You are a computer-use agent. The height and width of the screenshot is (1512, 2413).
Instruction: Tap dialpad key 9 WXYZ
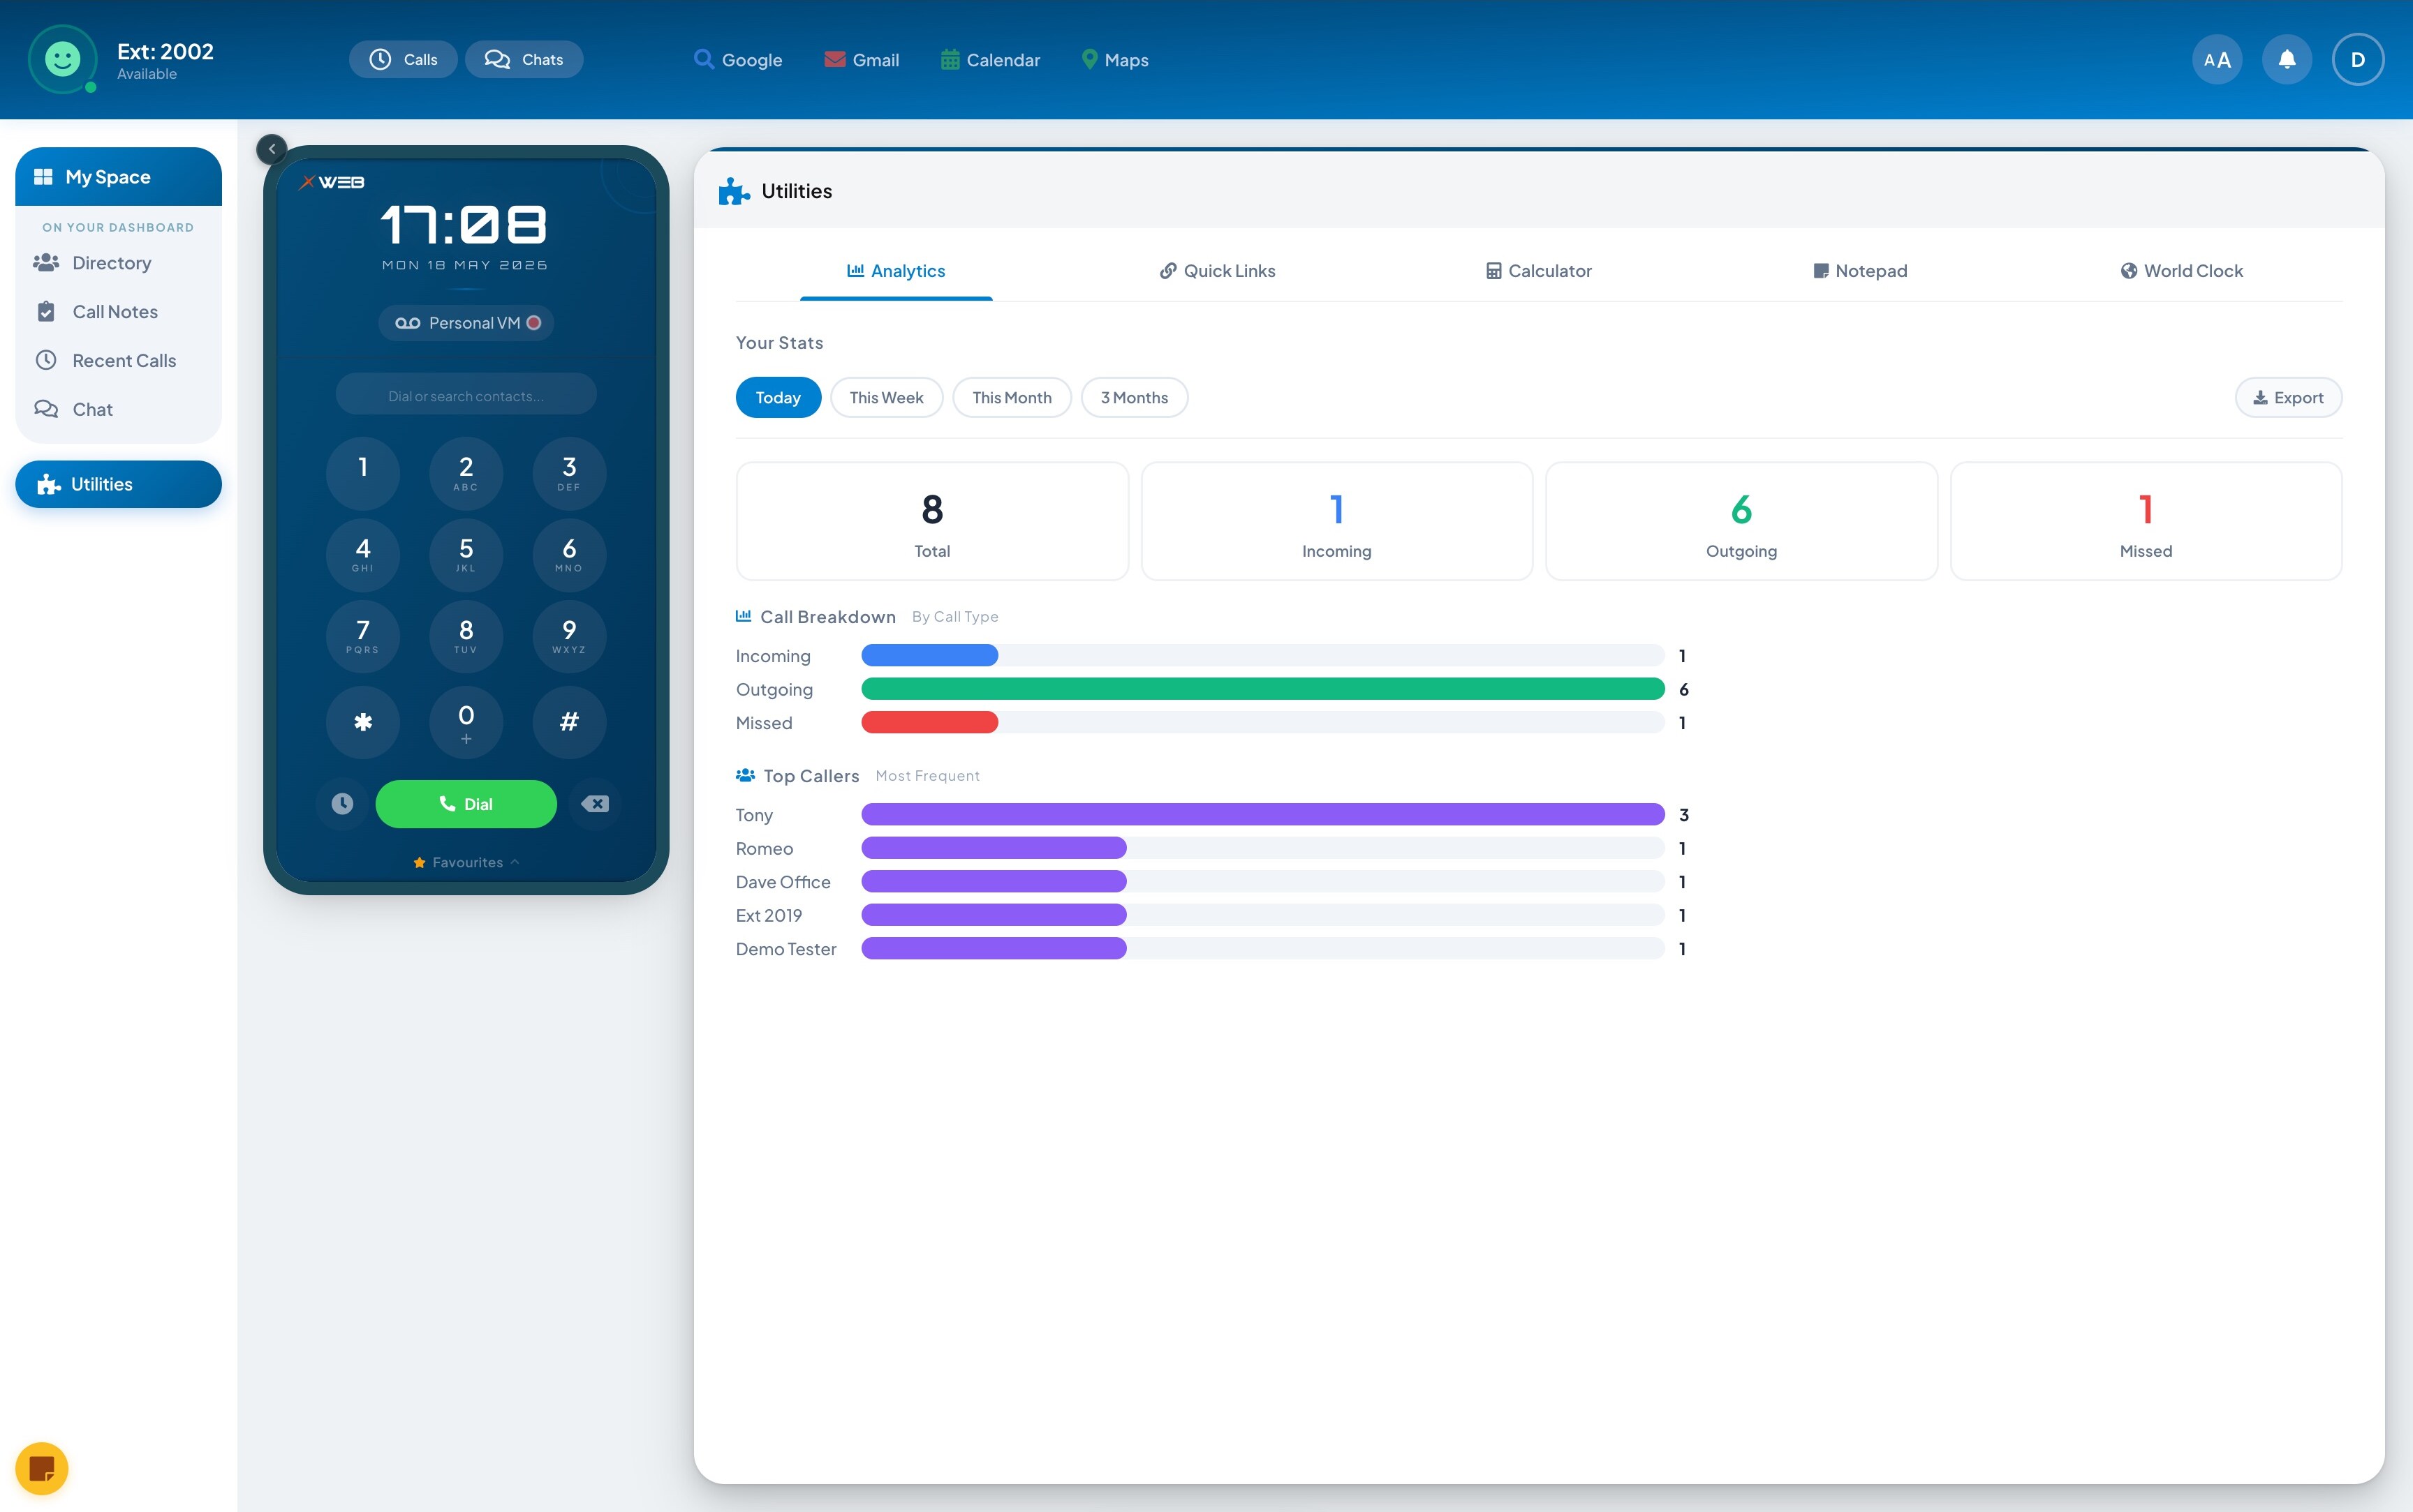click(x=569, y=636)
